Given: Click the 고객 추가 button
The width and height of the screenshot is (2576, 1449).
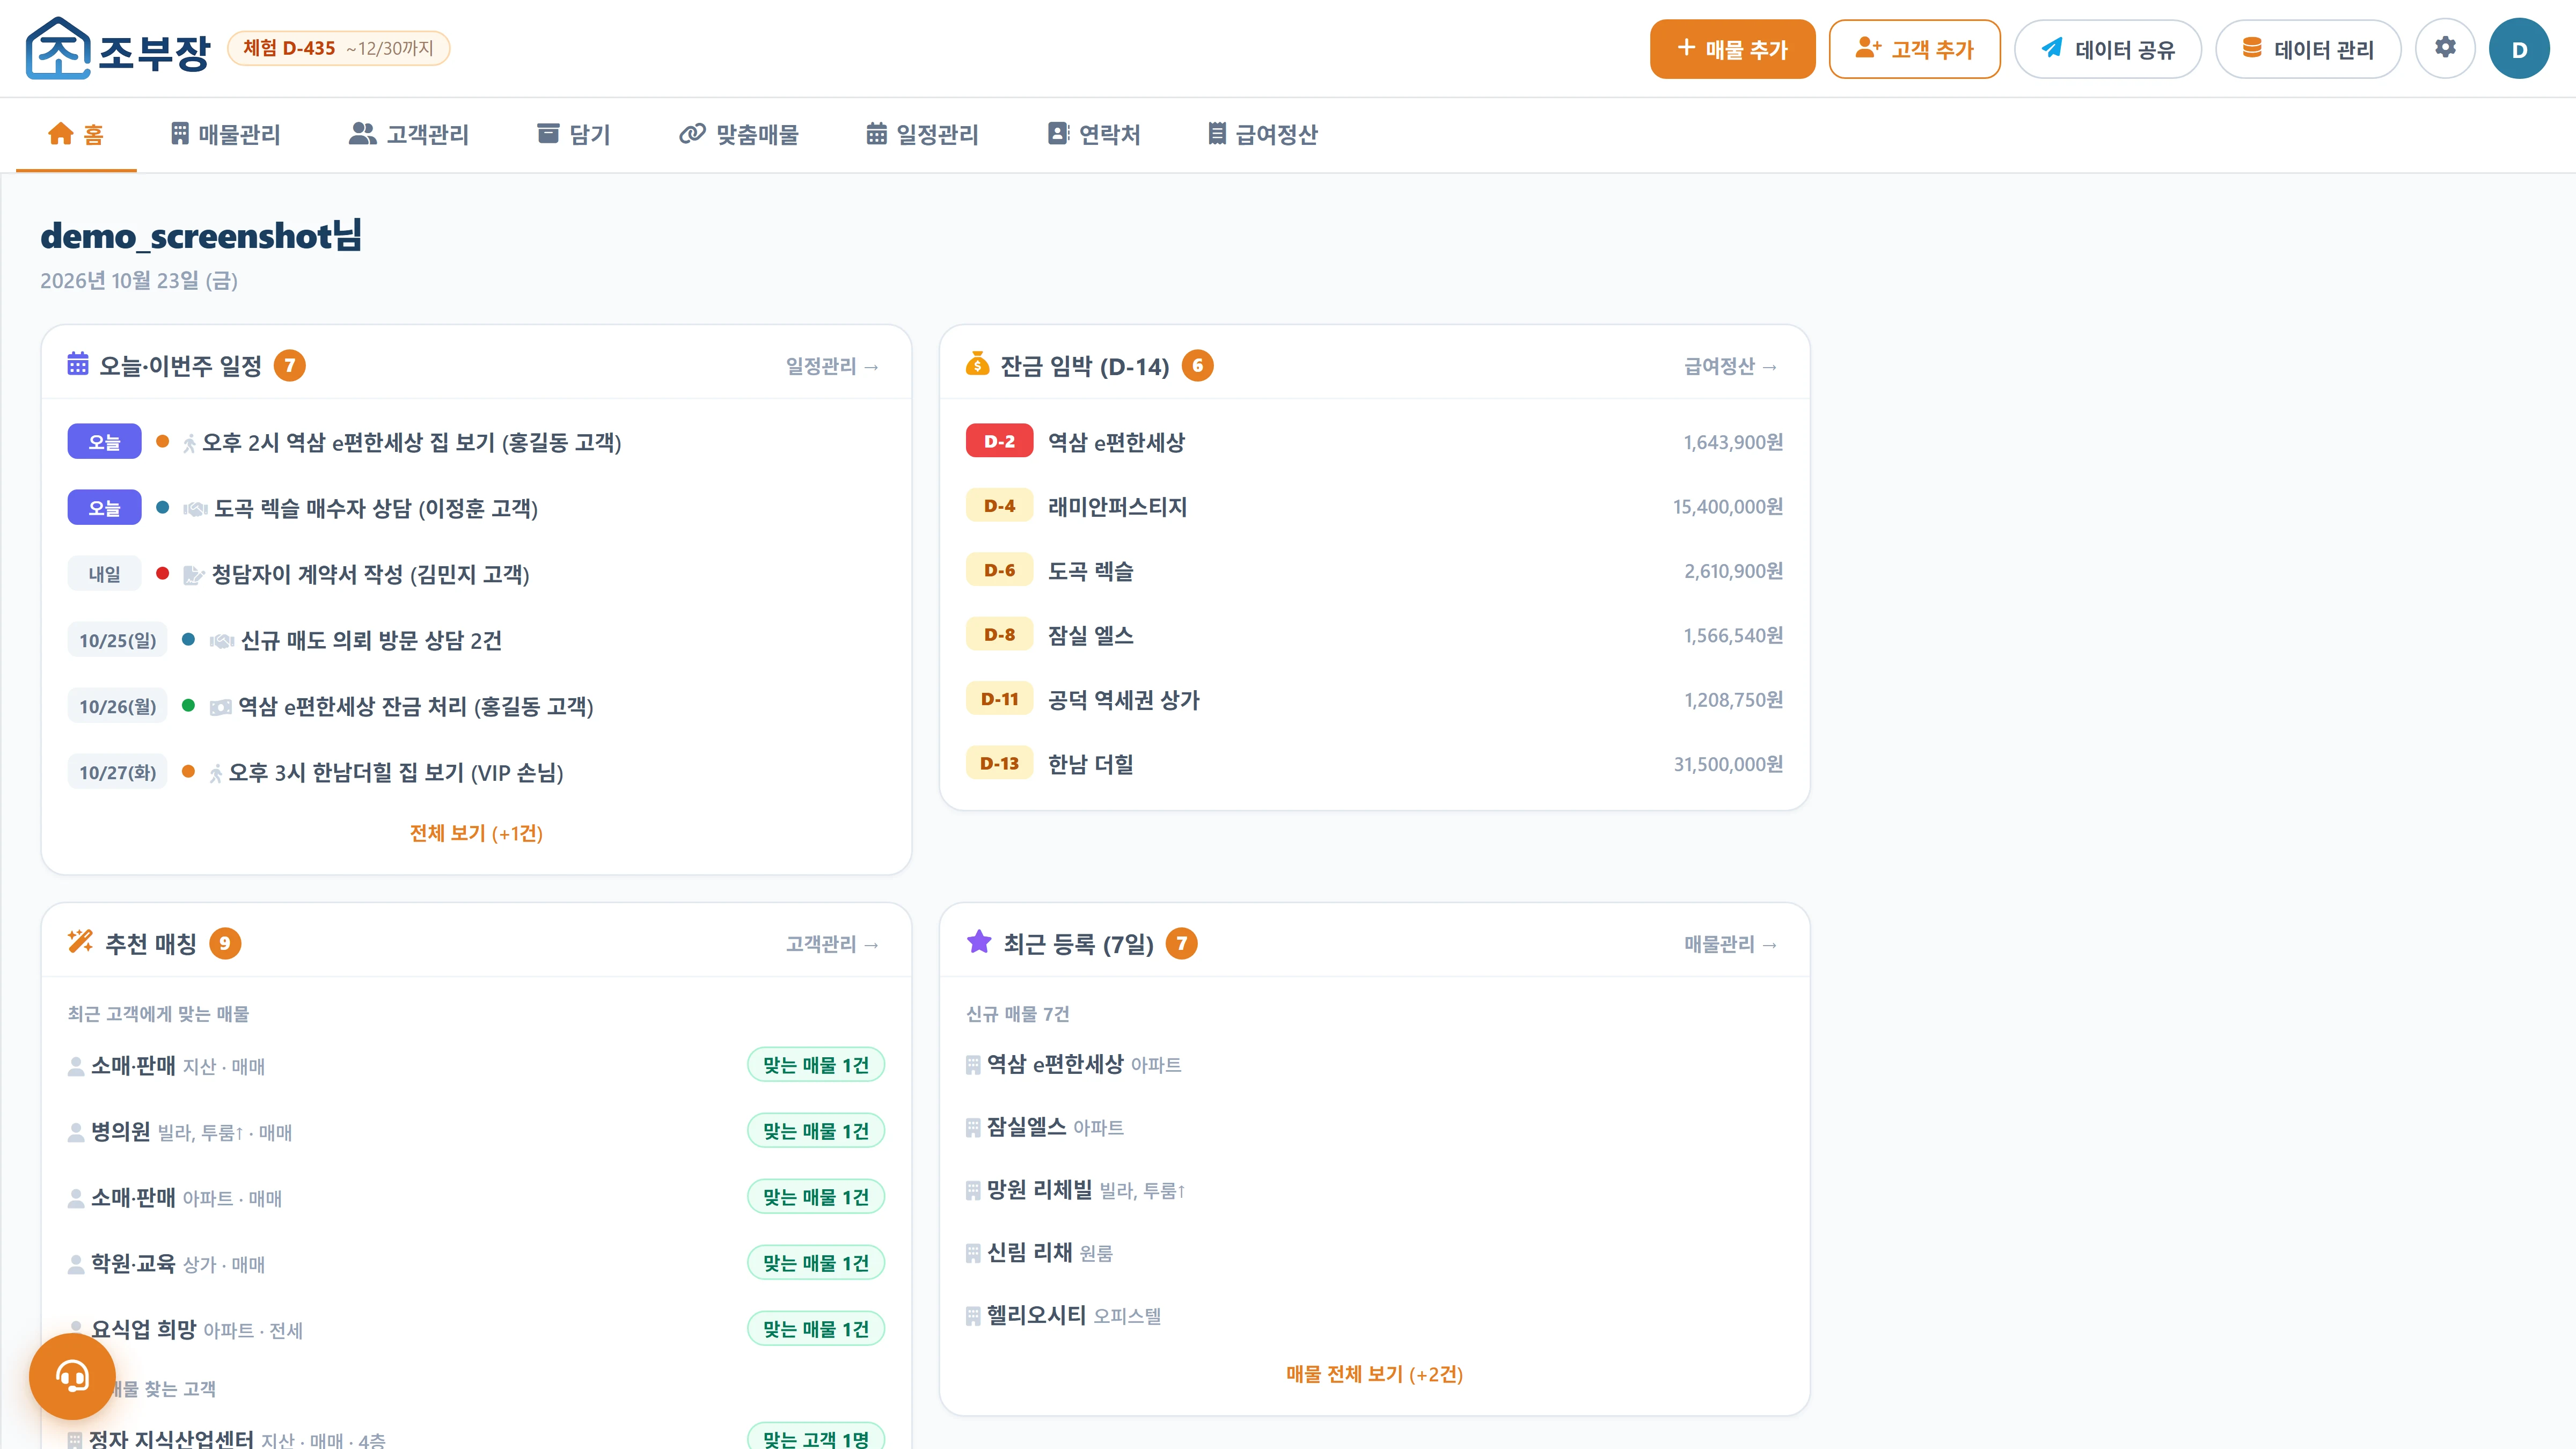Looking at the screenshot, I should point(1914,48).
